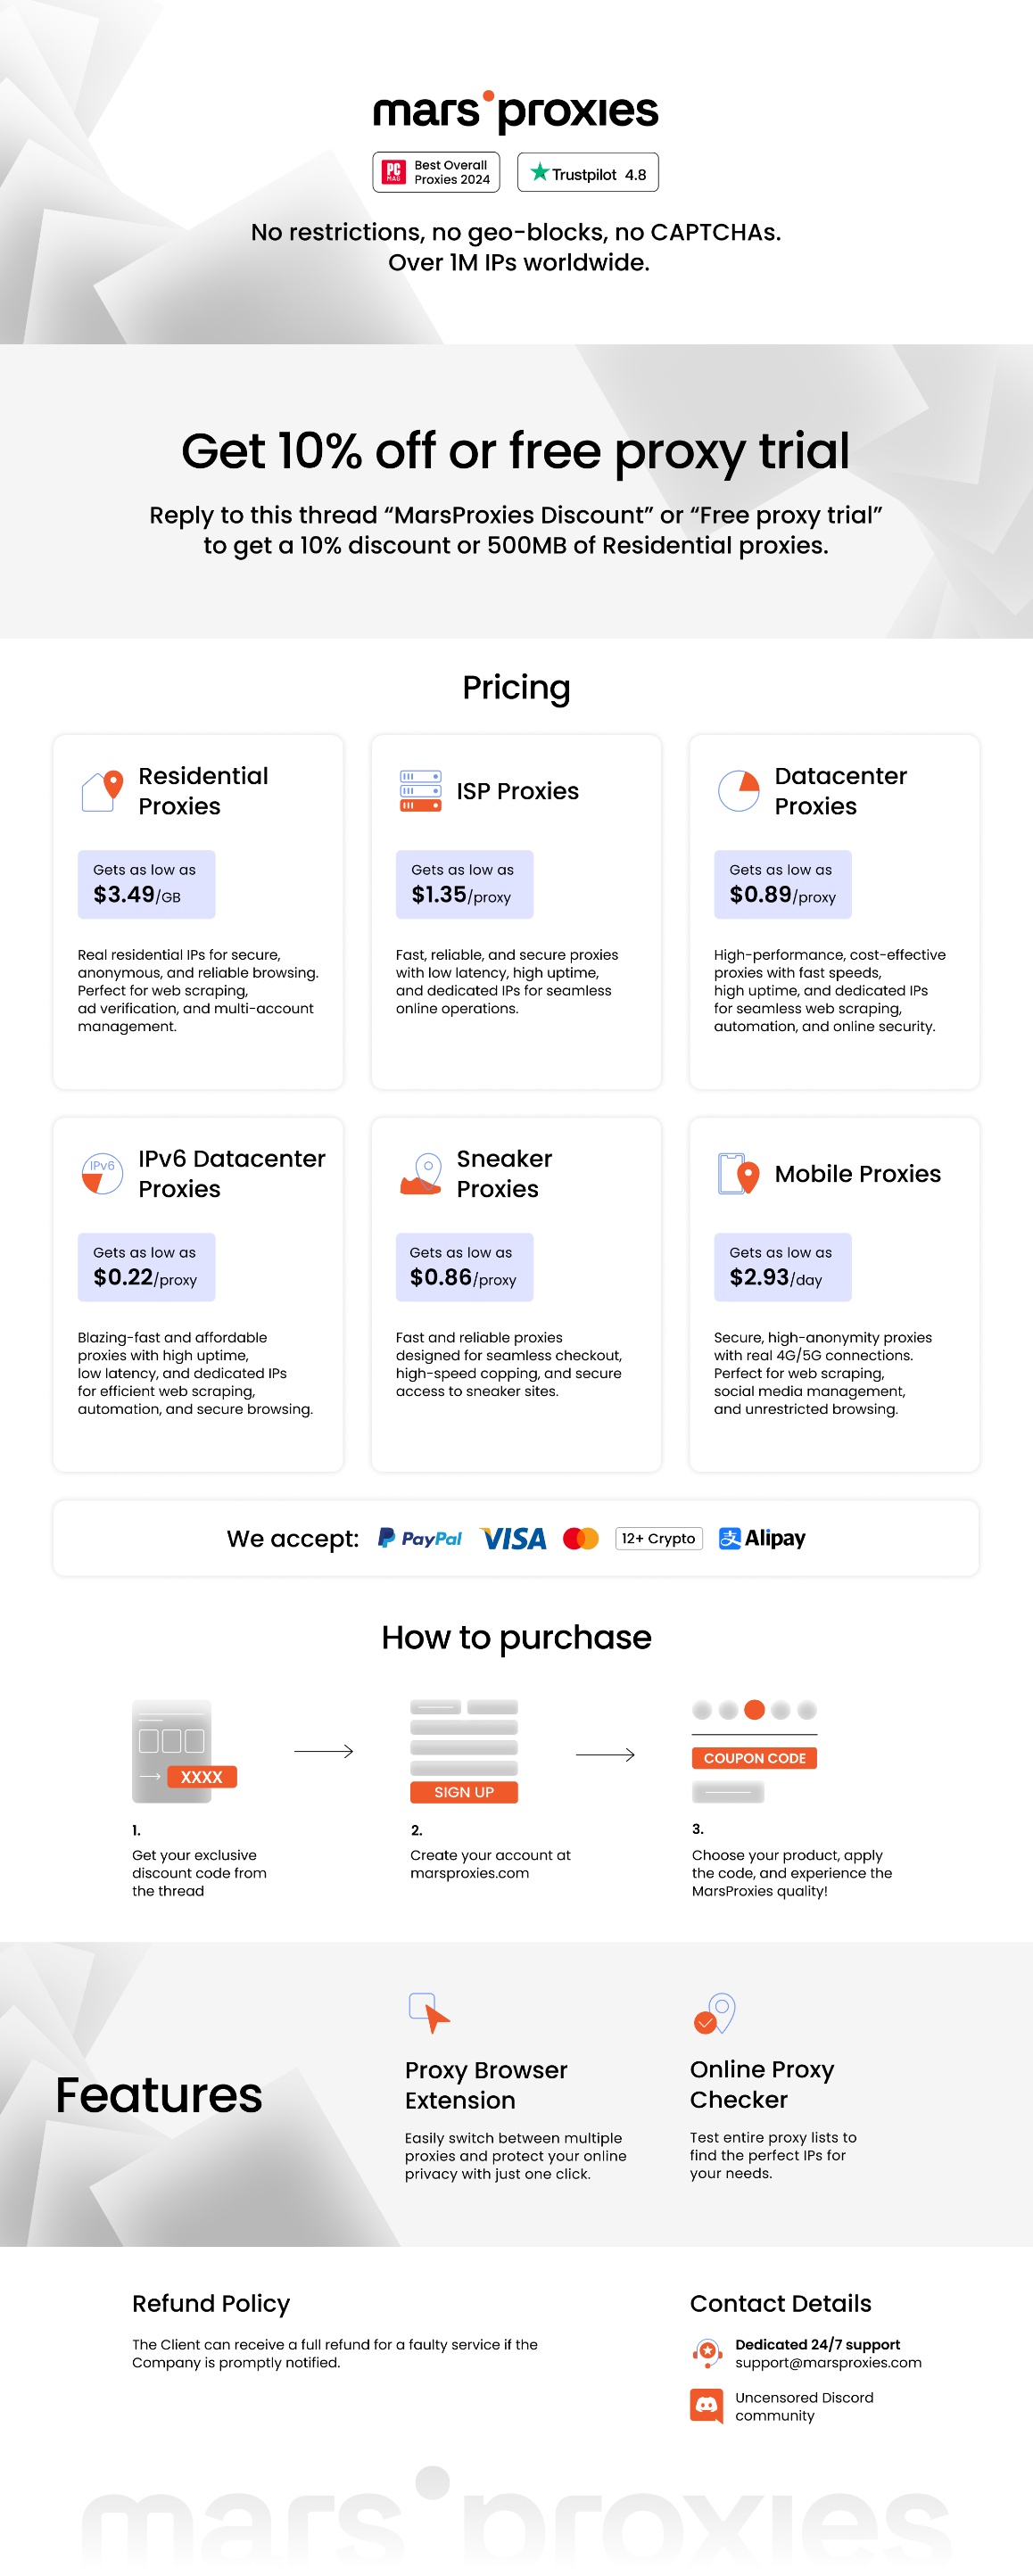1033x2576 pixels.
Task: Click the Online Proxy Checker pin icon
Action: point(714,2013)
